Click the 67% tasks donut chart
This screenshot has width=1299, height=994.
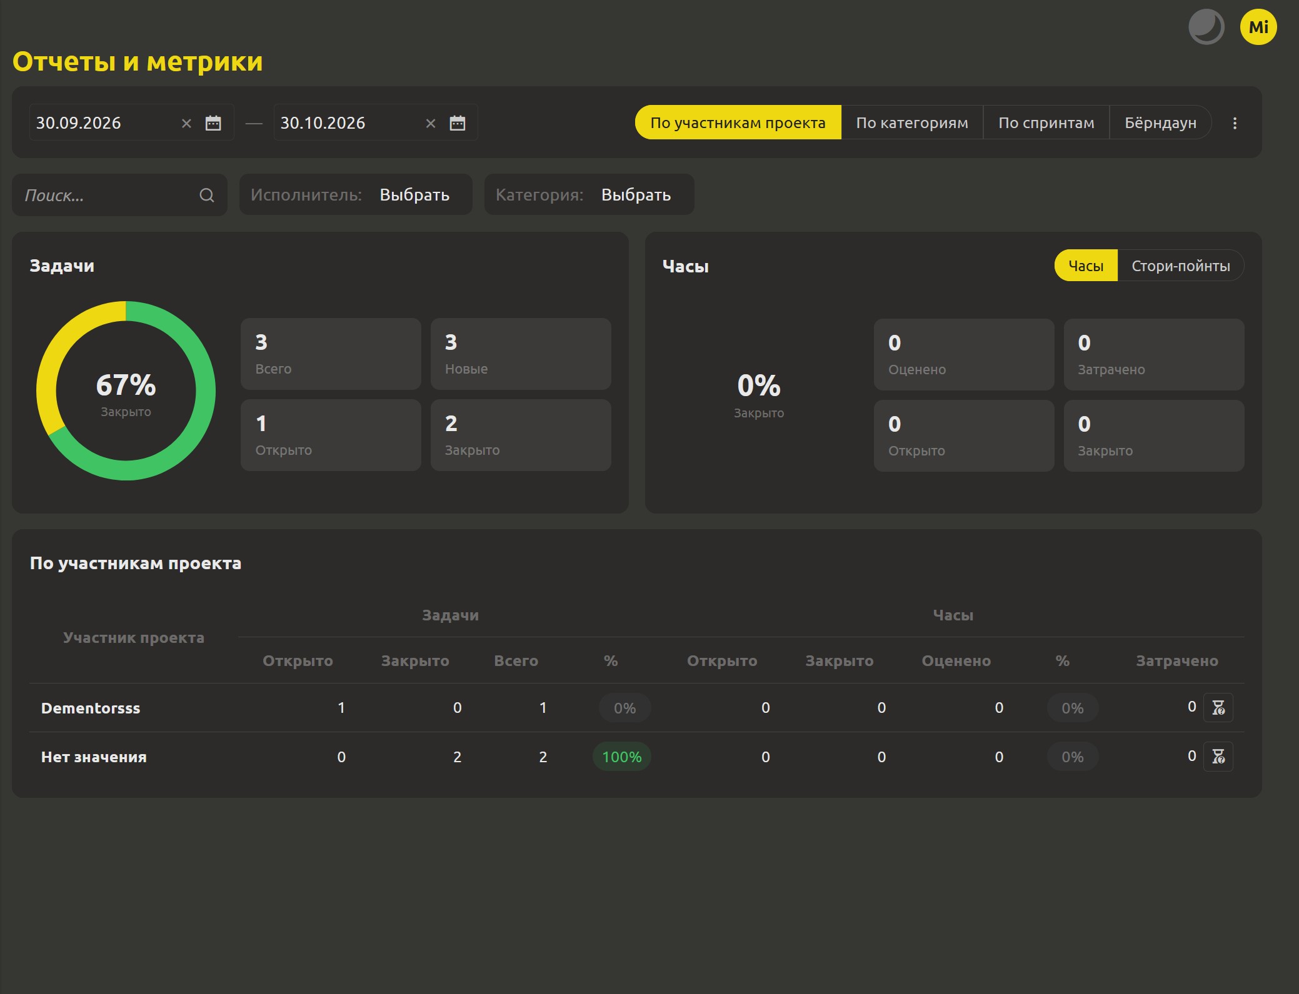(x=126, y=390)
